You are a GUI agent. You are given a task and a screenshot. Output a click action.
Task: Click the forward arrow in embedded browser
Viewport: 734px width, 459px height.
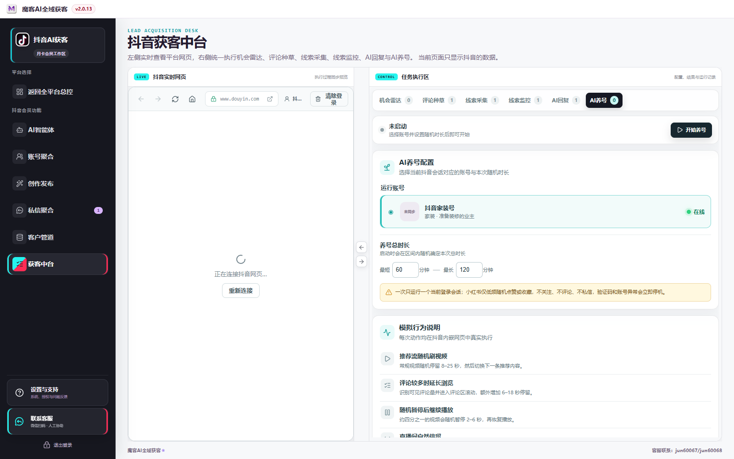pos(158,99)
